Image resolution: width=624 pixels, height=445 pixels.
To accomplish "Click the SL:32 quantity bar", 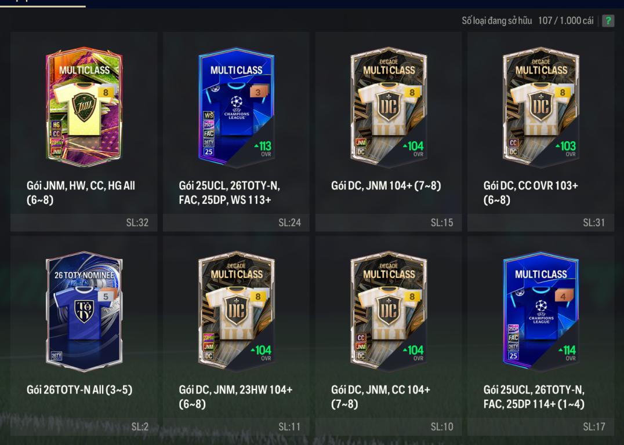I will coord(84,222).
